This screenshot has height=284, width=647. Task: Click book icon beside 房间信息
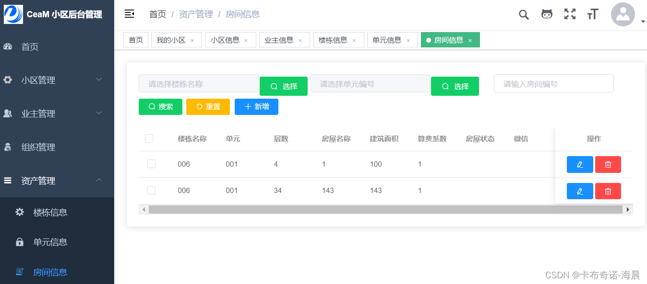[20, 272]
